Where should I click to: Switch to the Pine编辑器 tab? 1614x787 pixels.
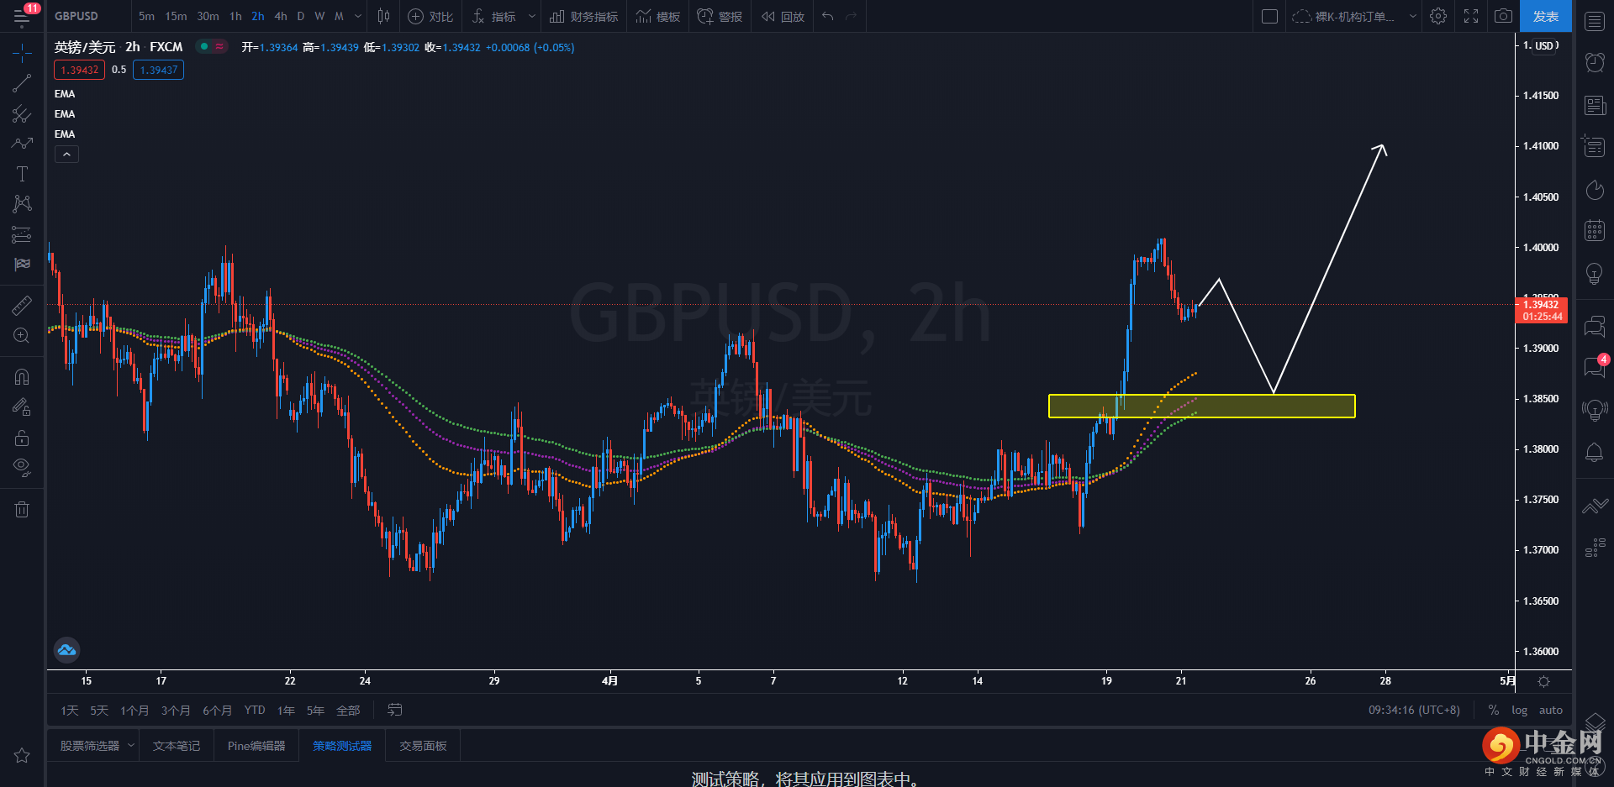click(x=256, y=746)
